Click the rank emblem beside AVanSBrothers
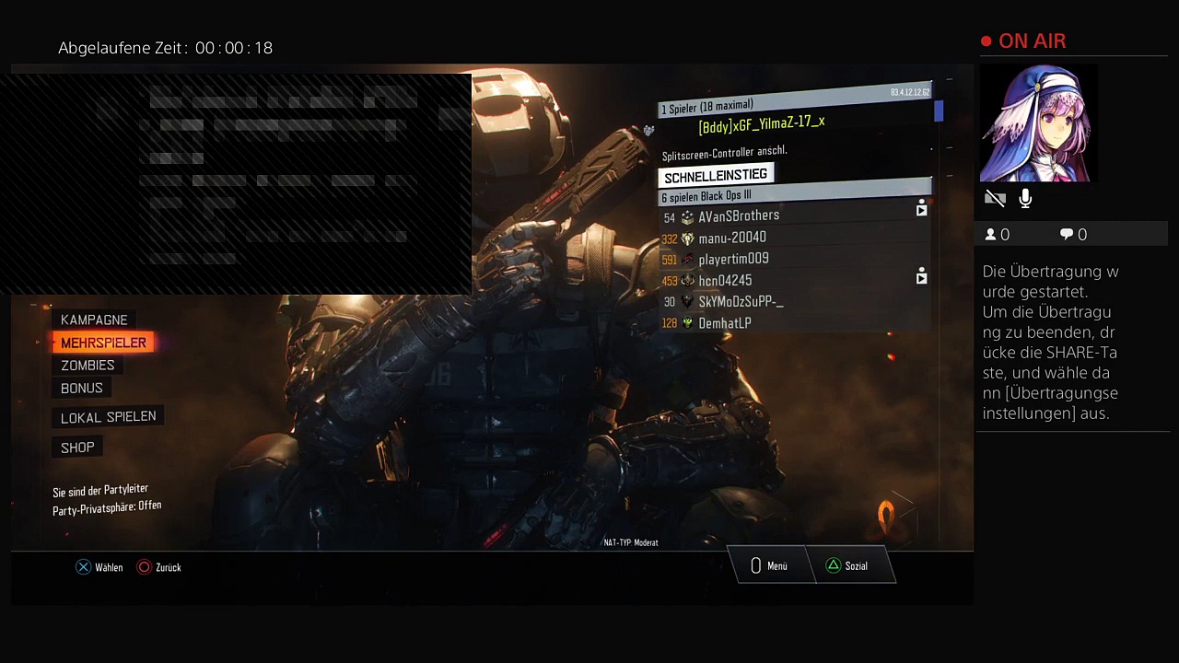The height and width of the screenshot is (663, 1179). coord(687,217)
